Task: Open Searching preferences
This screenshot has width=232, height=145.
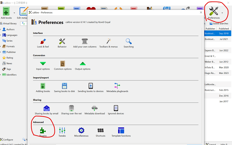Action: 129,43
